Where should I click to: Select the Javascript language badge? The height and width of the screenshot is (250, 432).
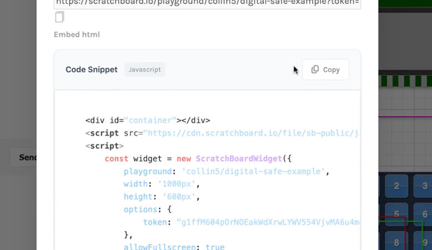pos(144,69)
